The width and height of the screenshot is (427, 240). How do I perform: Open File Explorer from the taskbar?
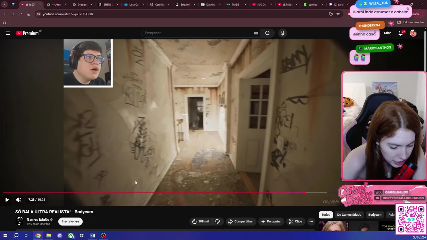(x=49, y=236)
